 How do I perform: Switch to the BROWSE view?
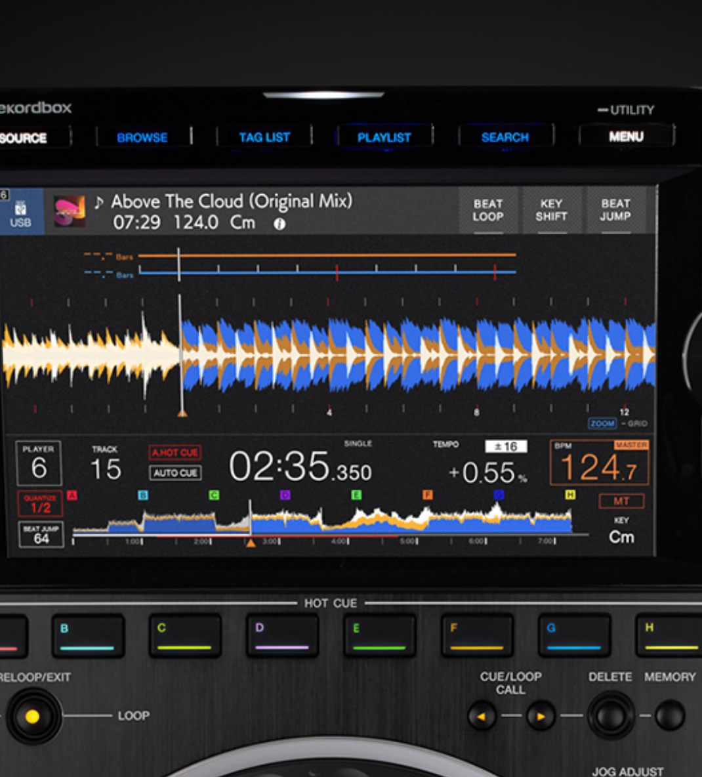[x=142, y=138]
